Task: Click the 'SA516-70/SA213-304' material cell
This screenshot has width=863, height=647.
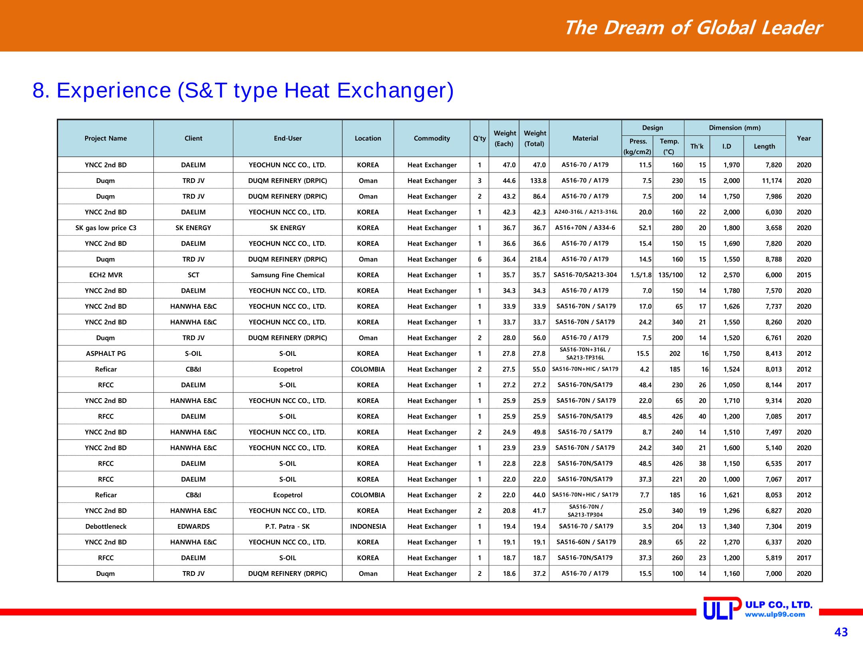Action: coord(585,275)
